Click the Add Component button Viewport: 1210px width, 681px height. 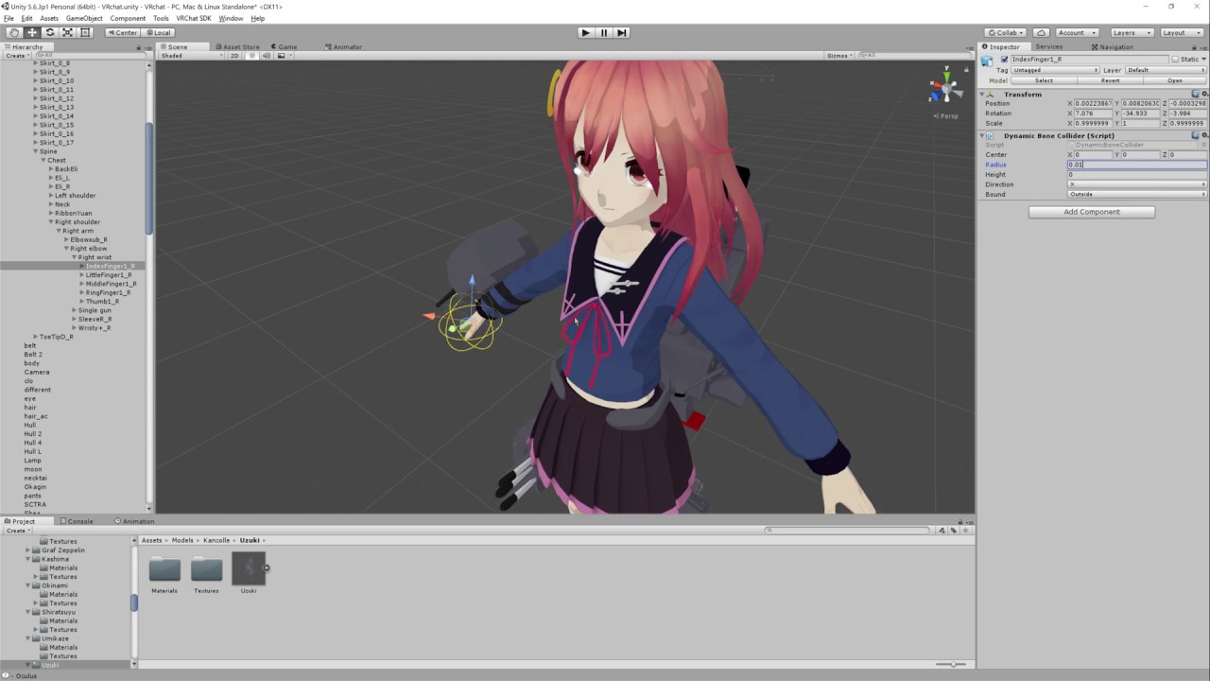tap(1092, 212)
